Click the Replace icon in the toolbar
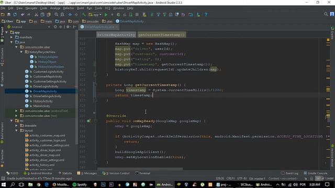Viewport: 335px width, 188px height. click(62, 15)
